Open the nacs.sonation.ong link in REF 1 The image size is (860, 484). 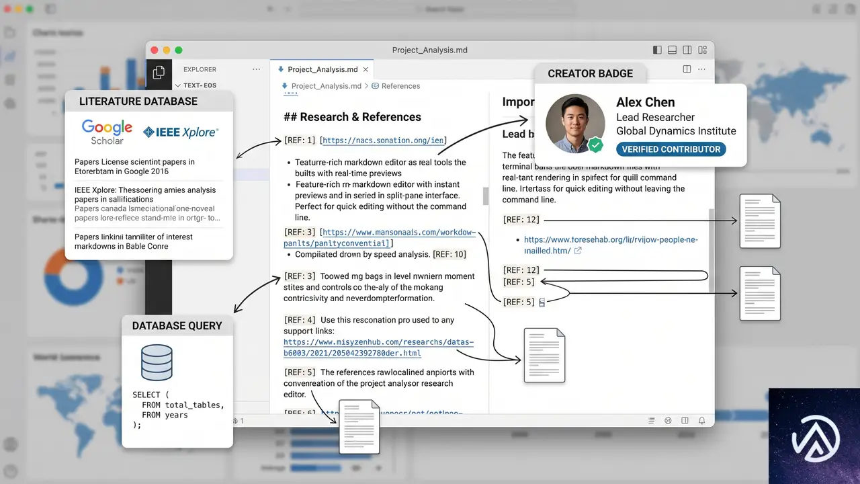coord(383,140)
